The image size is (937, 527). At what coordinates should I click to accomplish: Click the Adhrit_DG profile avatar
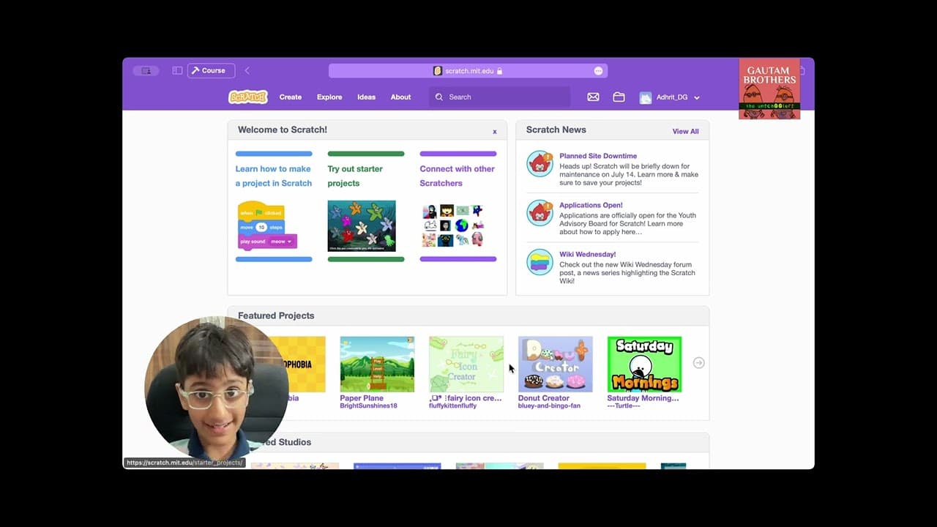point(646,97)
